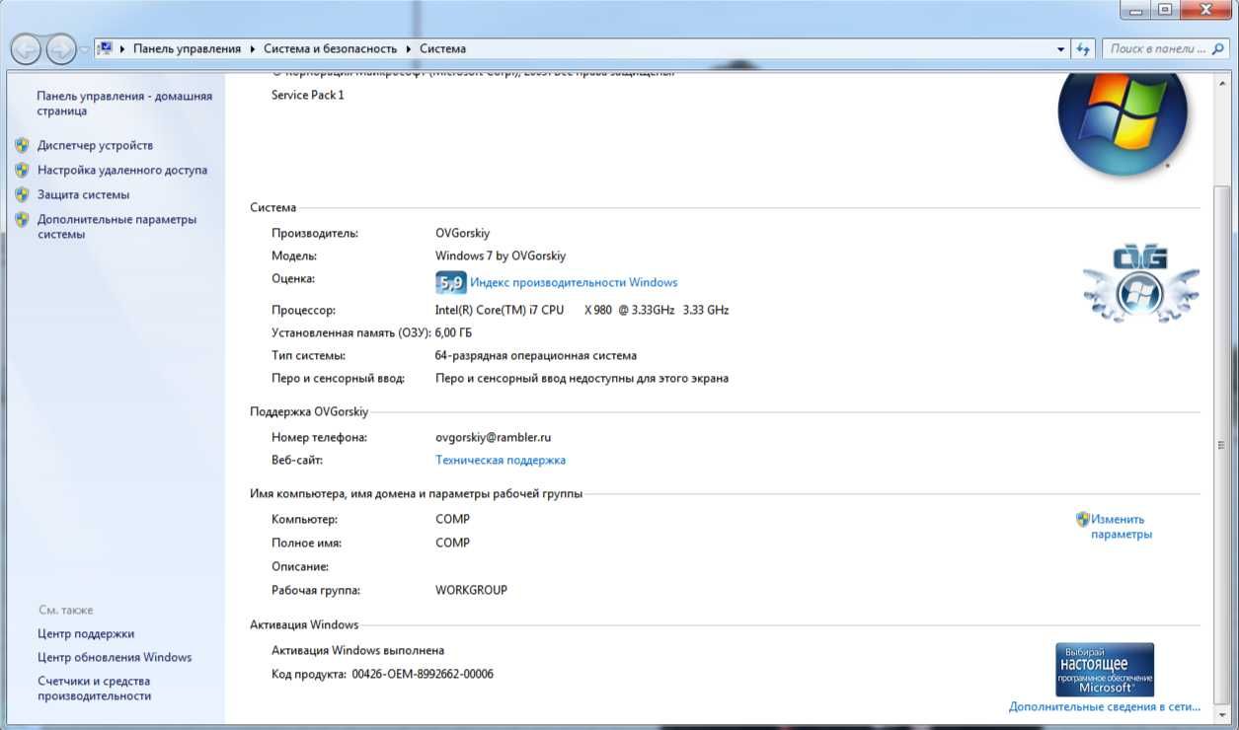Click shield icon beside Защита системы
The image size is (1239, 730).
point(22,194)
